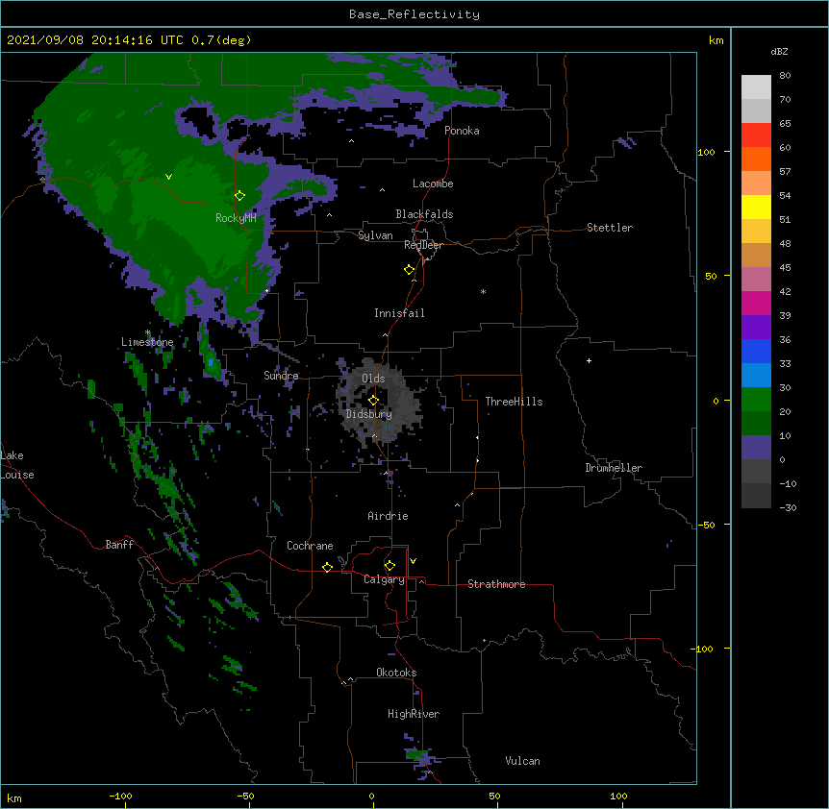
Task: Select the purple 36–39 dBZ legend swatch
Action: (x=756, y=328)
